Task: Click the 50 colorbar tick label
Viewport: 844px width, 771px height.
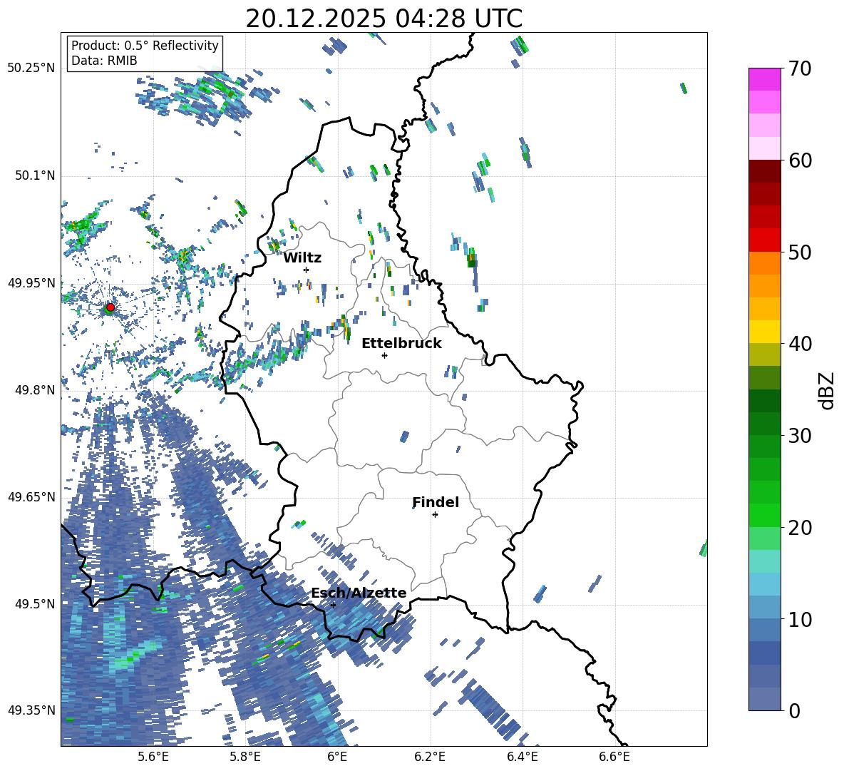Action: click(800, 252)
